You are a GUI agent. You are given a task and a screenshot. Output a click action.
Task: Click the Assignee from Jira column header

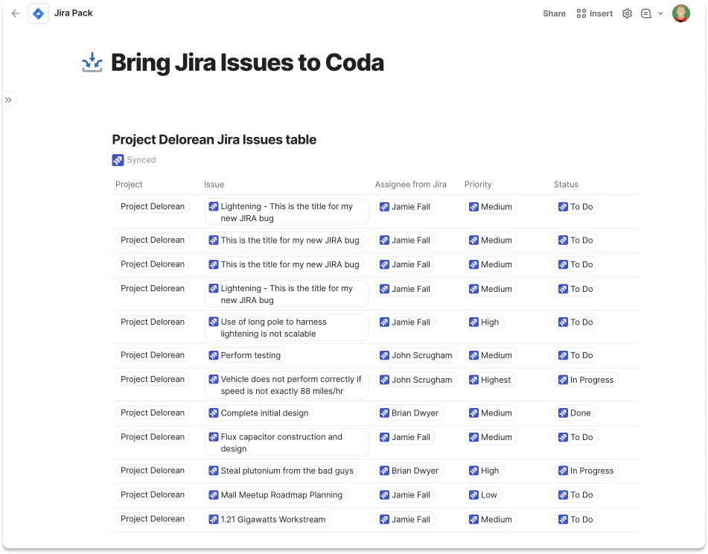411,185
